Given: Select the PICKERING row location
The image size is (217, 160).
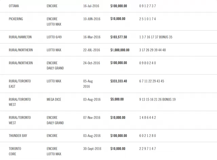Looking at the screenshot, I should [x=16, y=19].
